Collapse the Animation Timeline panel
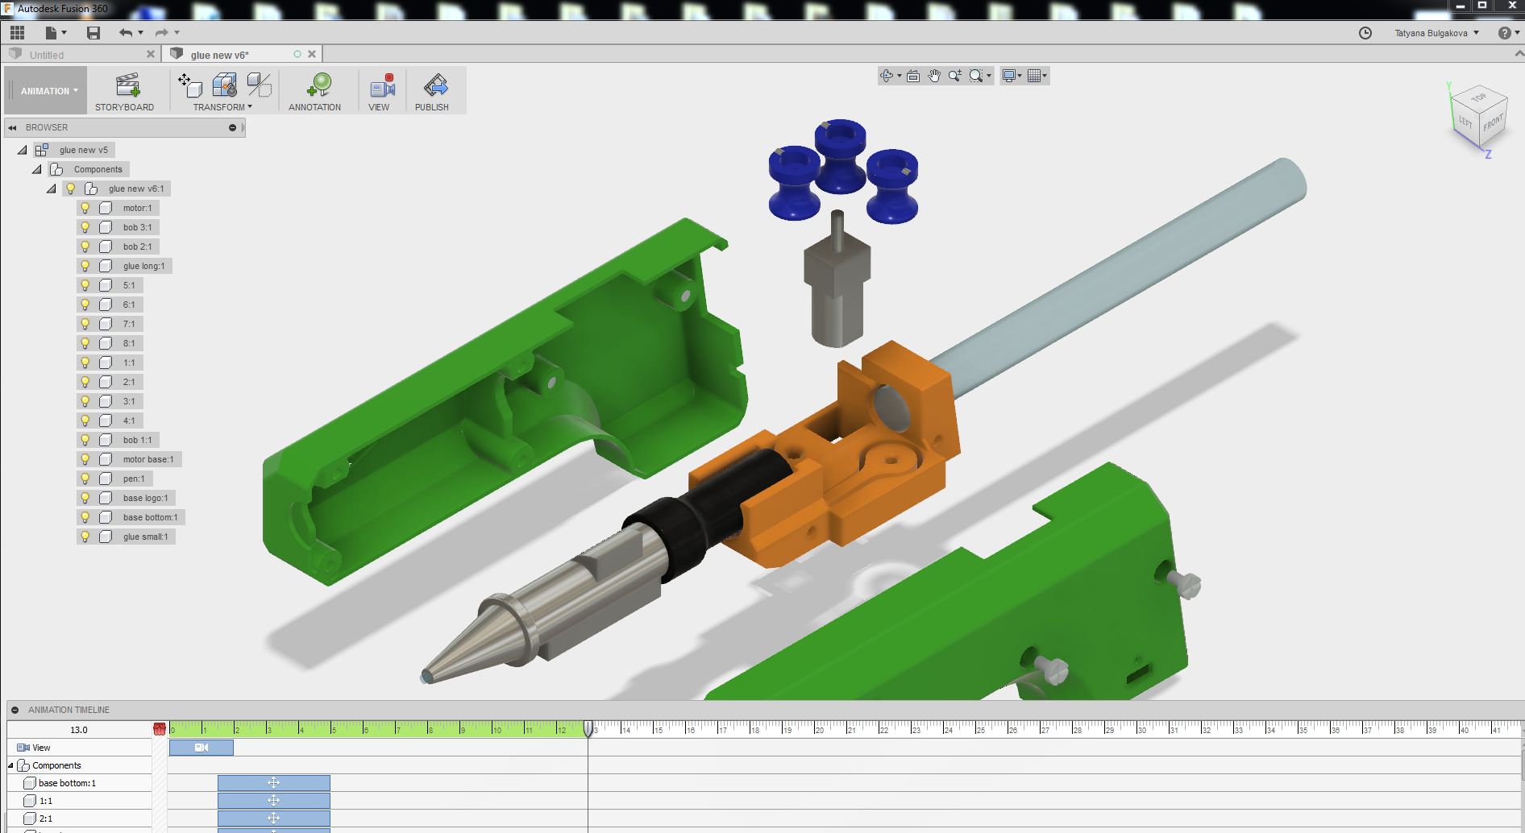Screen dimensions: 1525x833 pyautogui.click(x=15, y=710)
